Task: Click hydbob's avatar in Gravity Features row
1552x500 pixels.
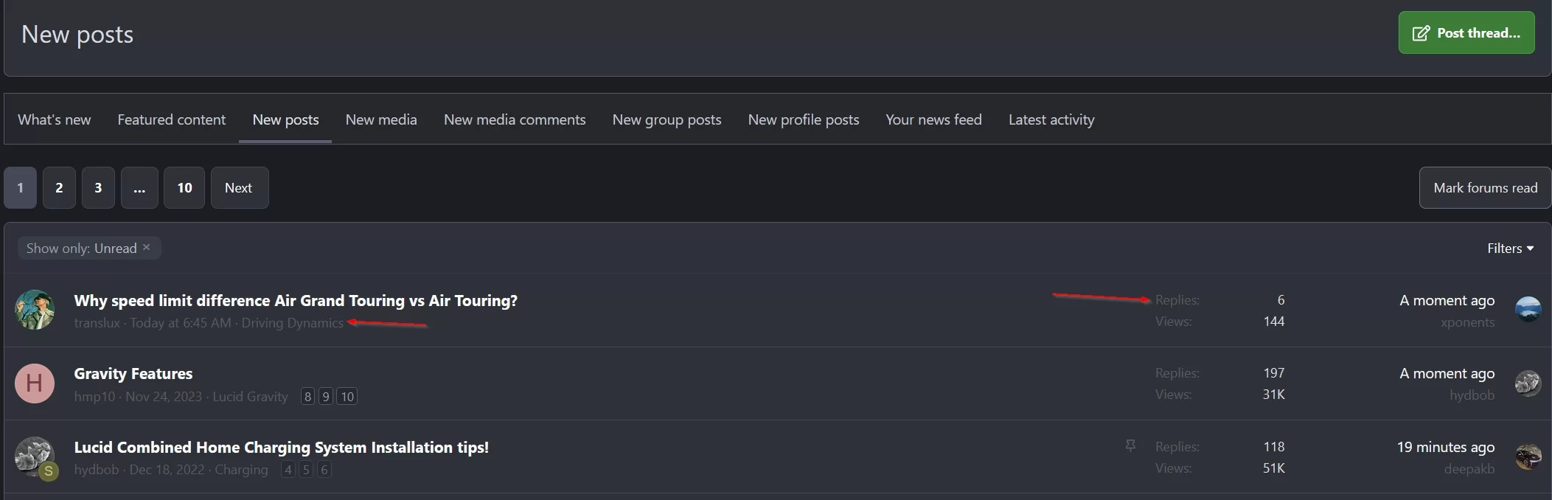Action: [1528, 383]
